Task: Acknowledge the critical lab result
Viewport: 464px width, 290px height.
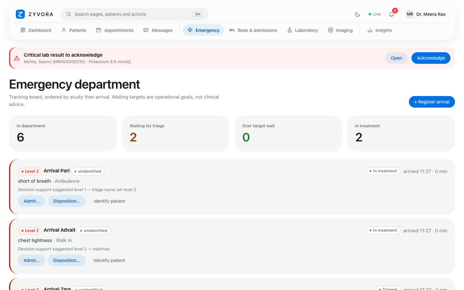Action: point(431,58)
